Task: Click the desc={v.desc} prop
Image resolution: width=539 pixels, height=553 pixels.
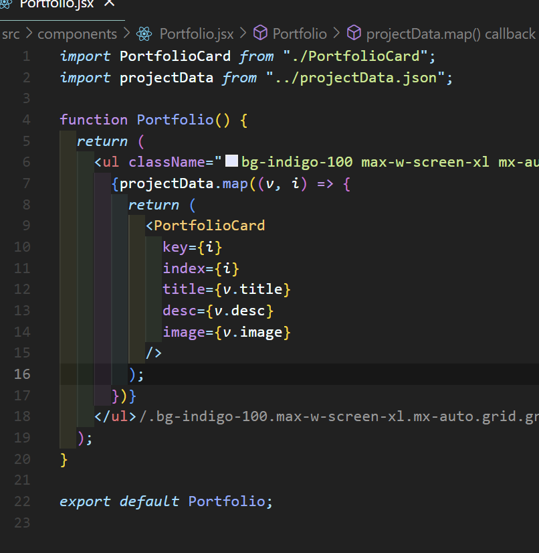Action: click(218, 311)
